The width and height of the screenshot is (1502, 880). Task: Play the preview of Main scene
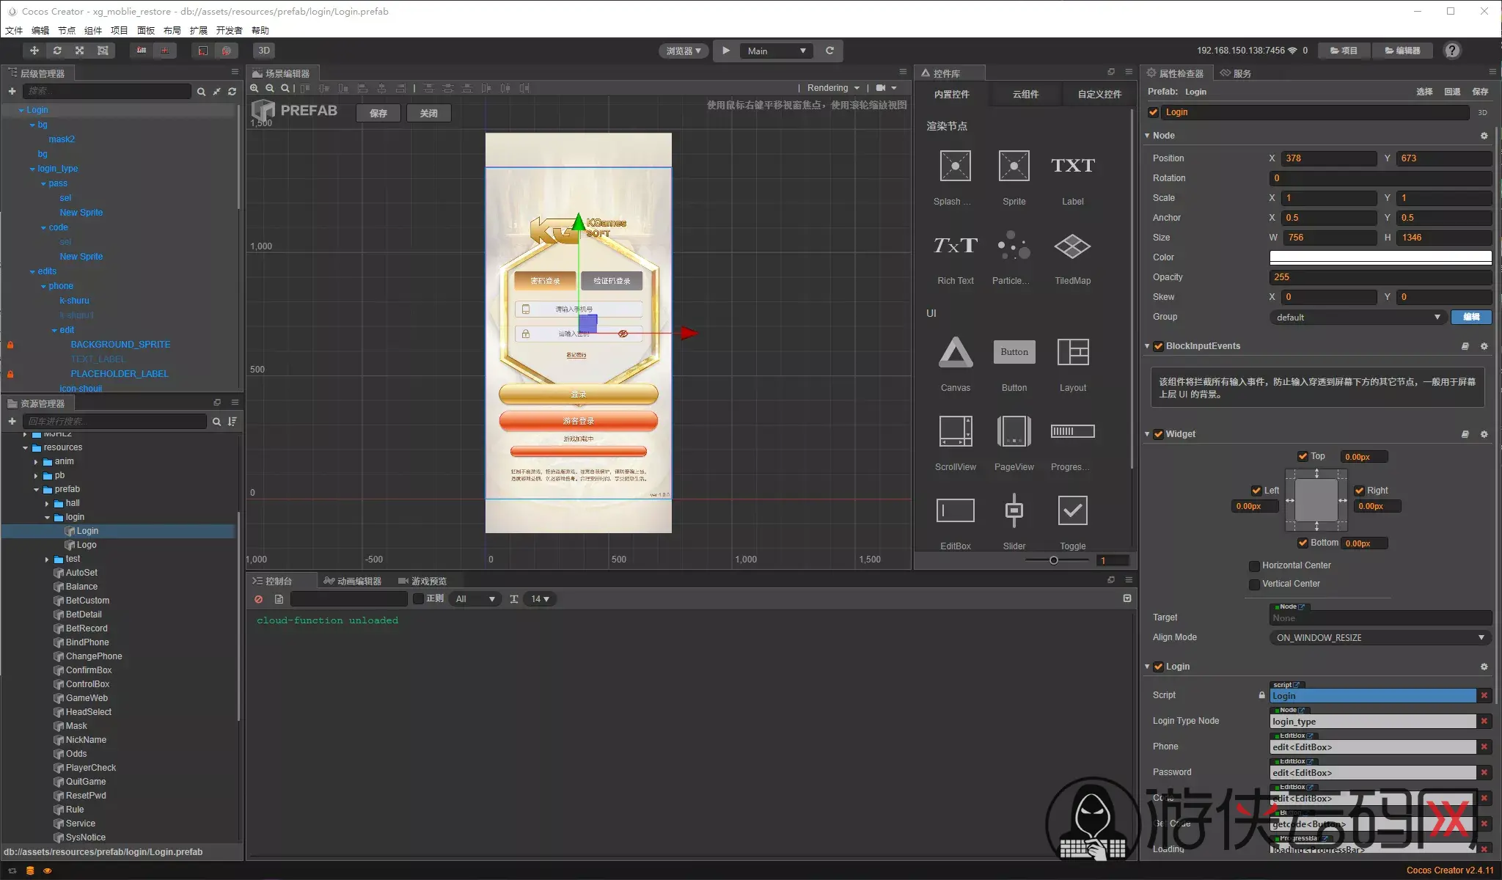(725, 51)
